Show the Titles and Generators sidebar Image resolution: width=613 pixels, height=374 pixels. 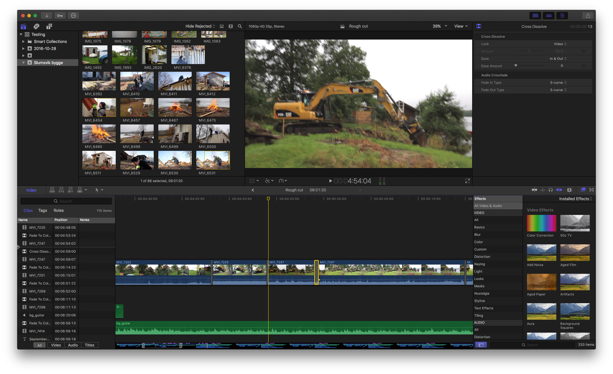49,26
